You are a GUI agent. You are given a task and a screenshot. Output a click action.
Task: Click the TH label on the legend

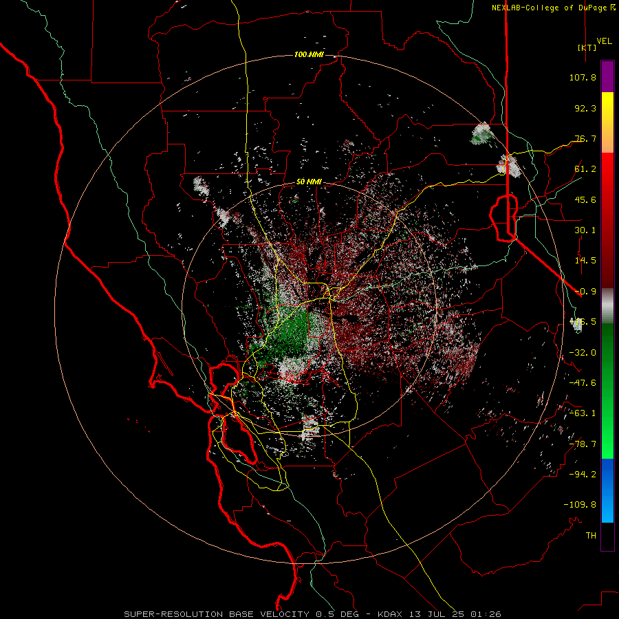591,536
